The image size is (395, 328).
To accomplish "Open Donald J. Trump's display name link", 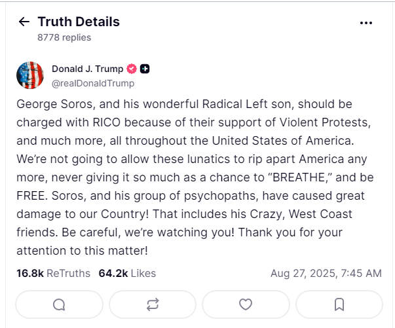I will point(86,69).
